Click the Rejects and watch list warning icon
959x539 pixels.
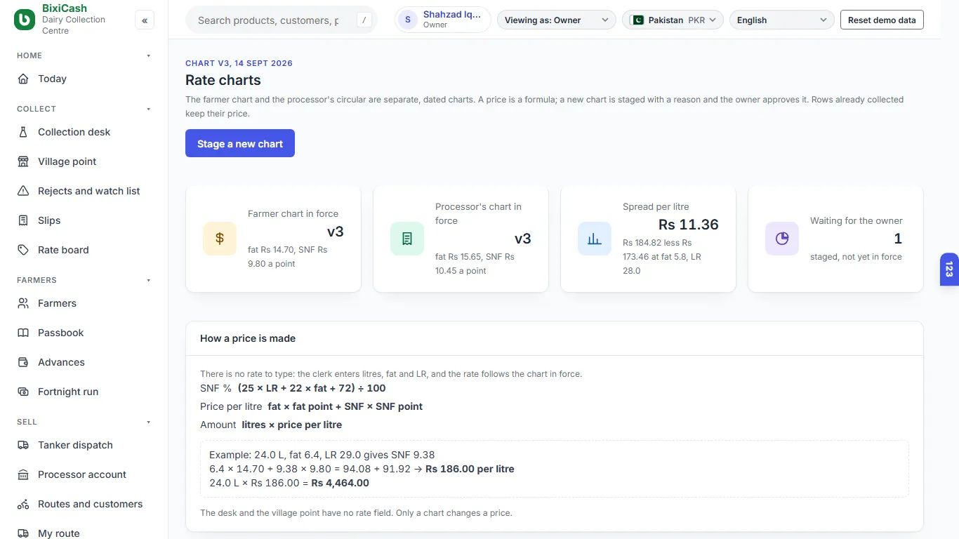click(23, 191)
